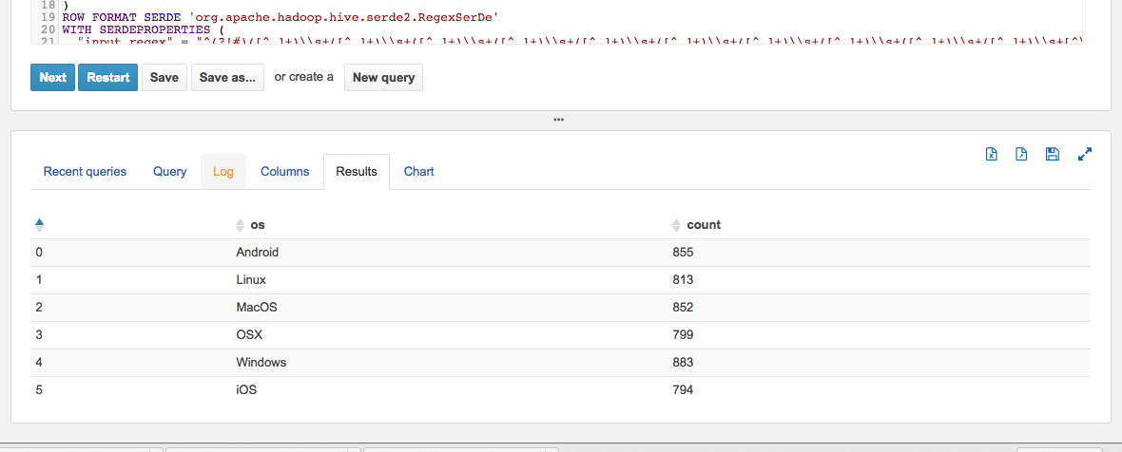
Task: Switch to the Query tab
Action: [x=169, y=172]
